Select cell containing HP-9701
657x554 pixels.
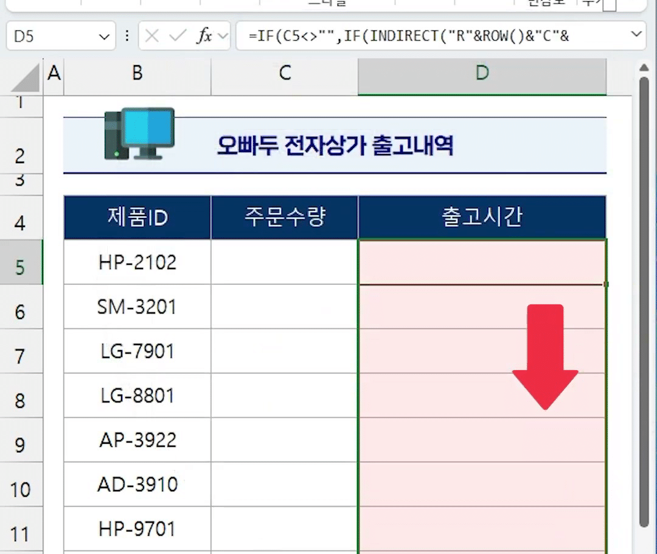click(x=137, y=529)
